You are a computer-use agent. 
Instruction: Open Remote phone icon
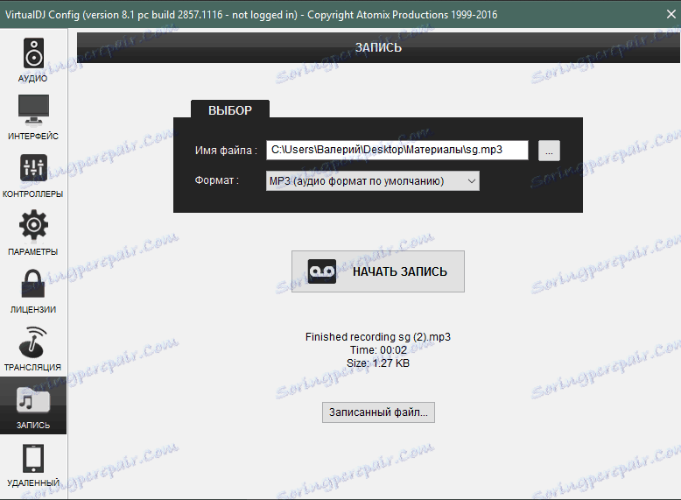tap(33, 458)
